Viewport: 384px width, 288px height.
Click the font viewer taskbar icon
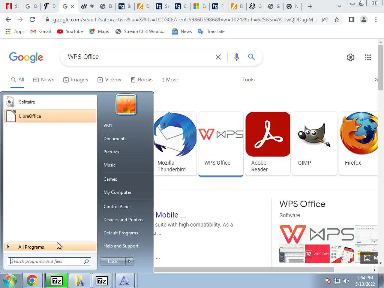[124, 280]
